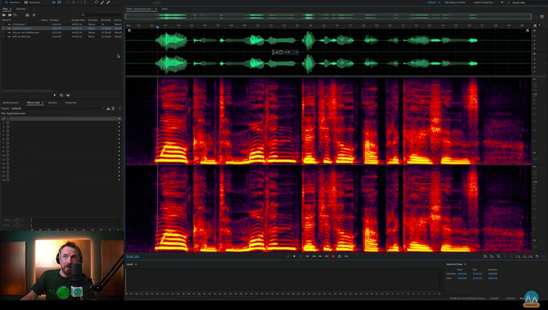548x310 pixels.
Task: Open effect menu arrow for slot 16
Action: pos(119,180)
